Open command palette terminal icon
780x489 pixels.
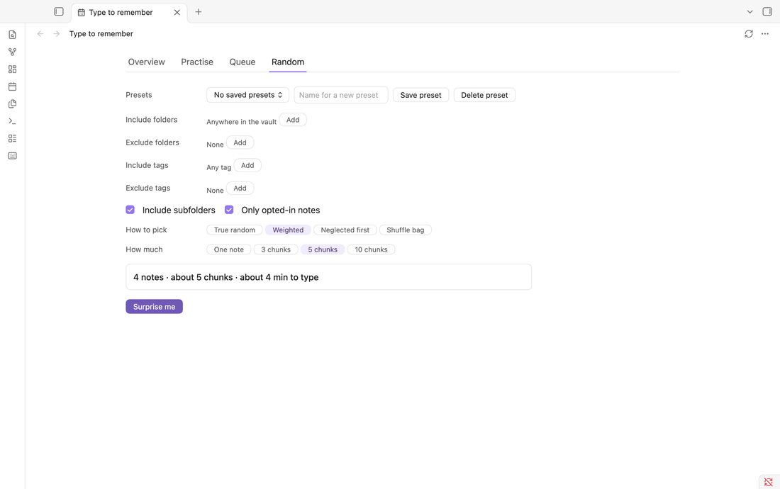click(13, 121)
